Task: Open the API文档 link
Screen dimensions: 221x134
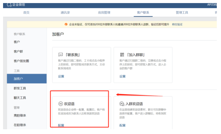Action: (212, 5)
